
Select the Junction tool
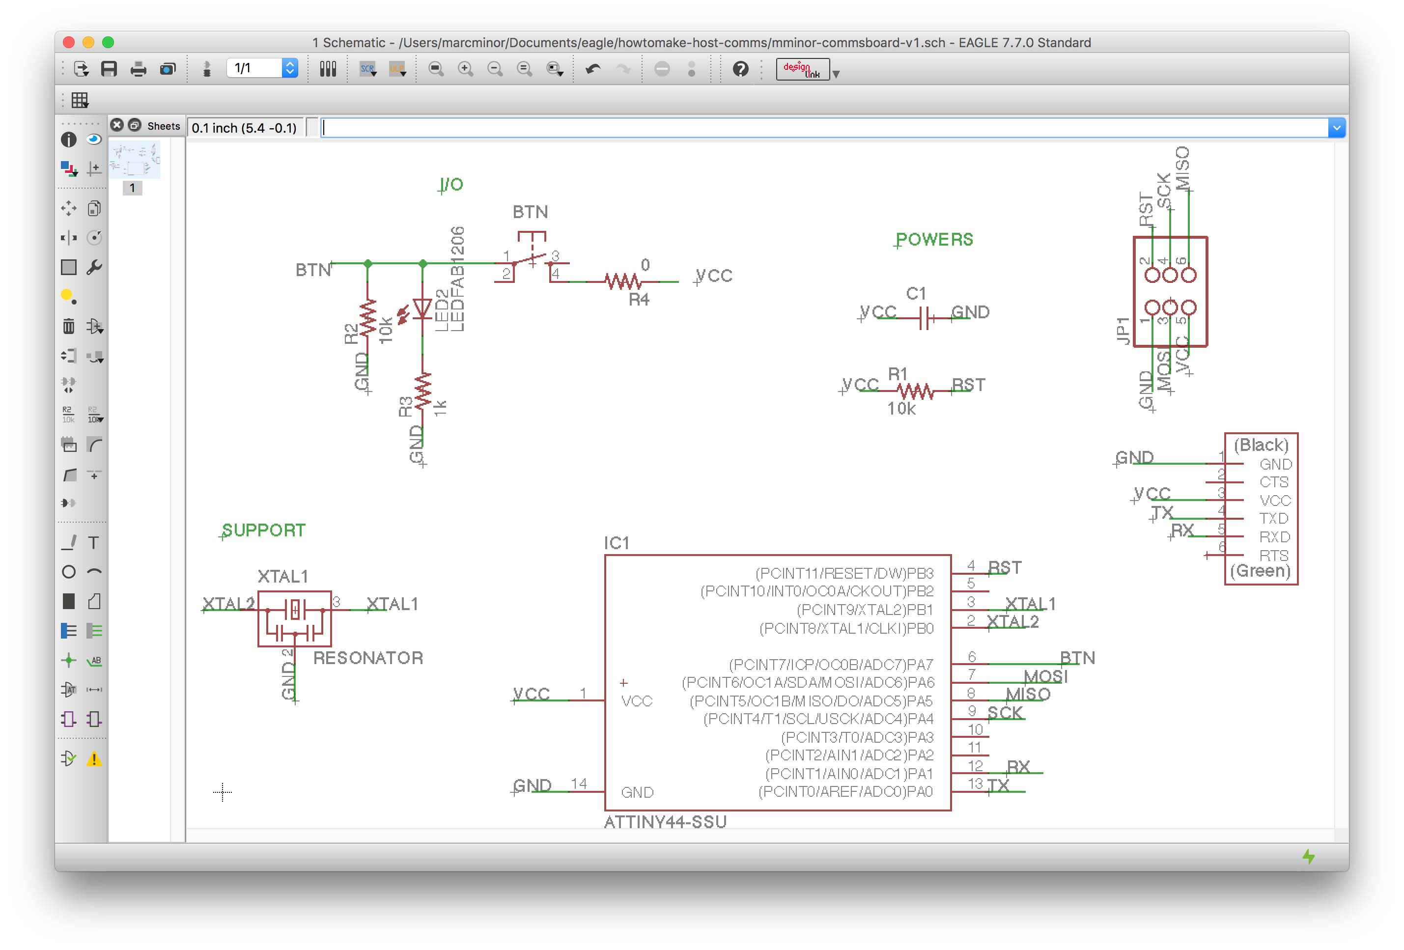pyautogui.click(x=69, y=660)
